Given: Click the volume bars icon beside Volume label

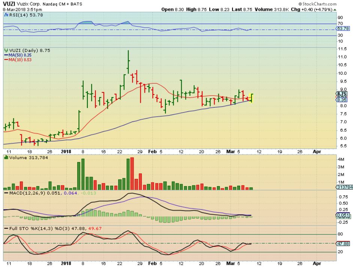Looking at the screenshot, I should [x=6, y=157].
